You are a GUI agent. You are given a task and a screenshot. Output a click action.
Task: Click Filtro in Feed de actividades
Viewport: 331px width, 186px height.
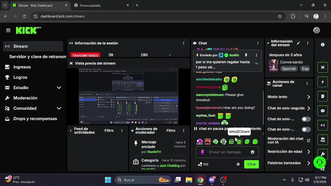tap(109, 130)
